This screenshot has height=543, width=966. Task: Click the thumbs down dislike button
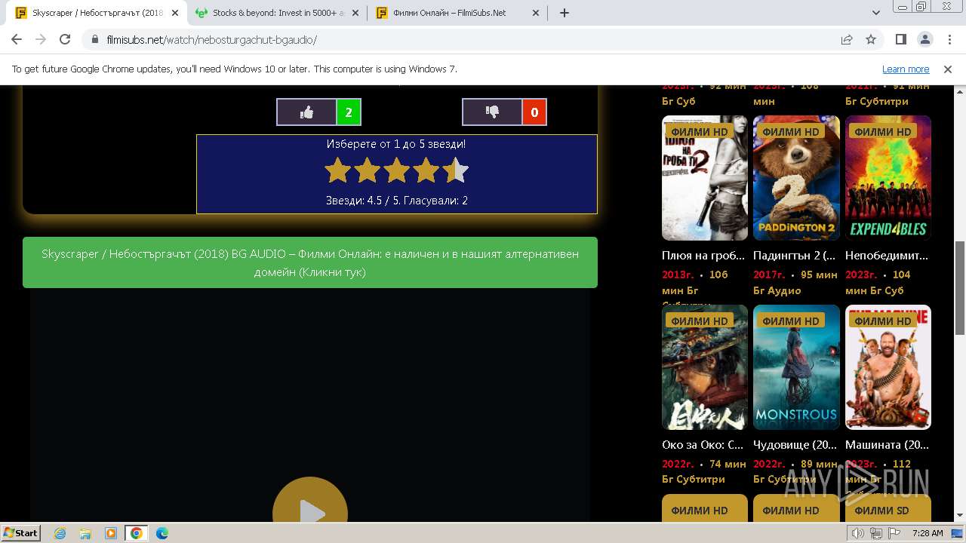(492, 112)
